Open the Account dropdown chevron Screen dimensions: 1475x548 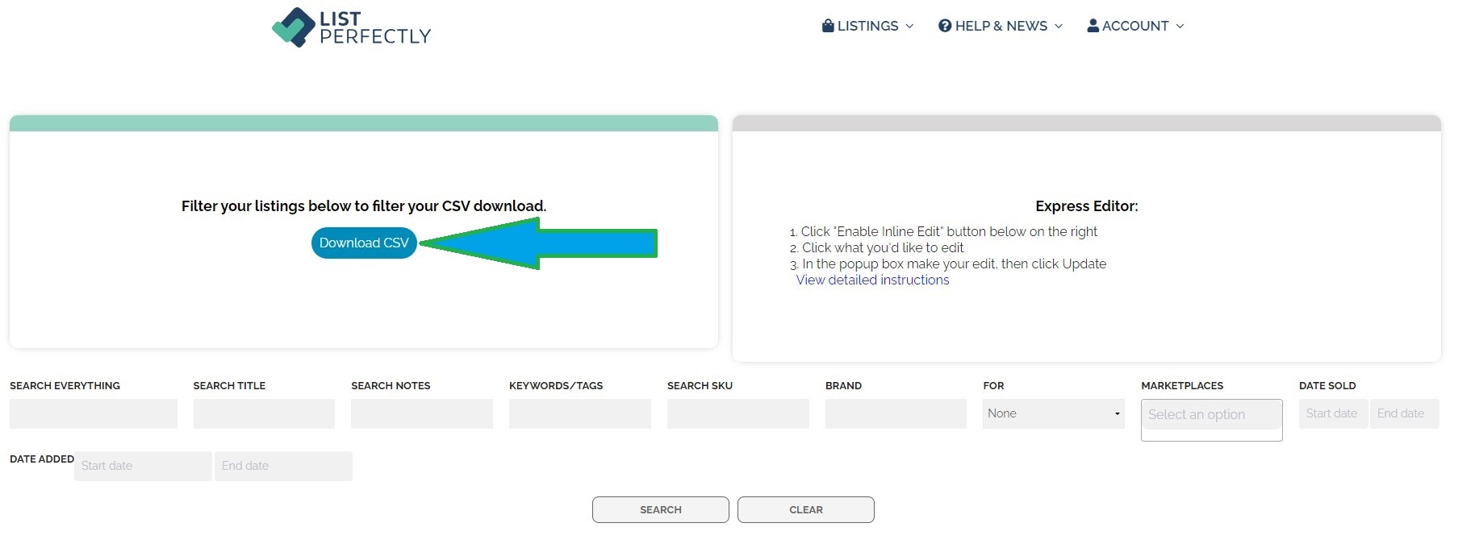pyautogui.click(x=1180, y=27)
